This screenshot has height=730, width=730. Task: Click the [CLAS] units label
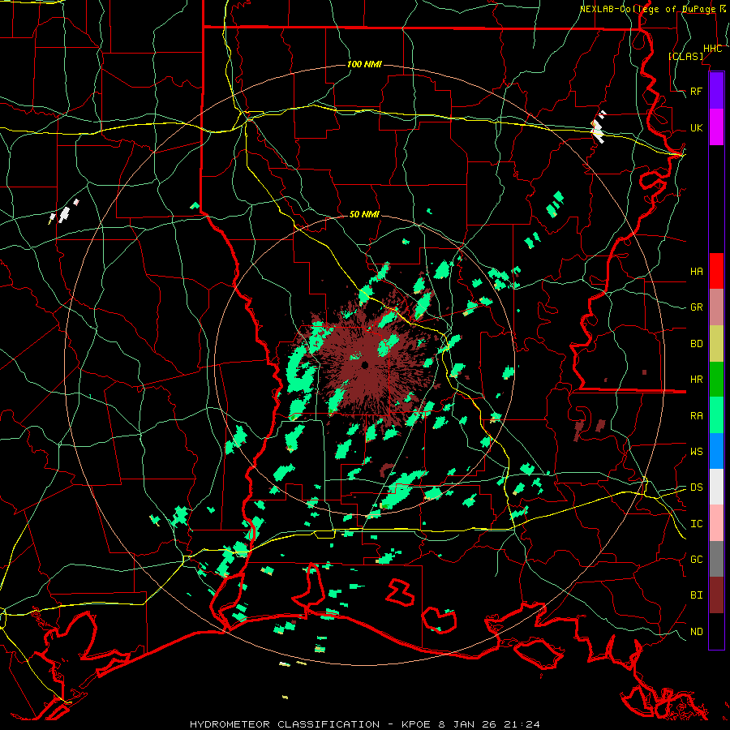click(685, 56)
